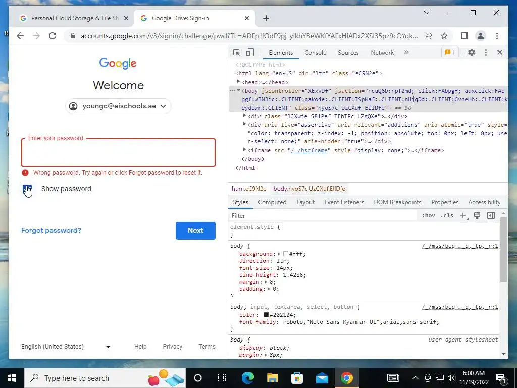Click the #202124 color swatch

pyautogui.click(x=266, y=315)
